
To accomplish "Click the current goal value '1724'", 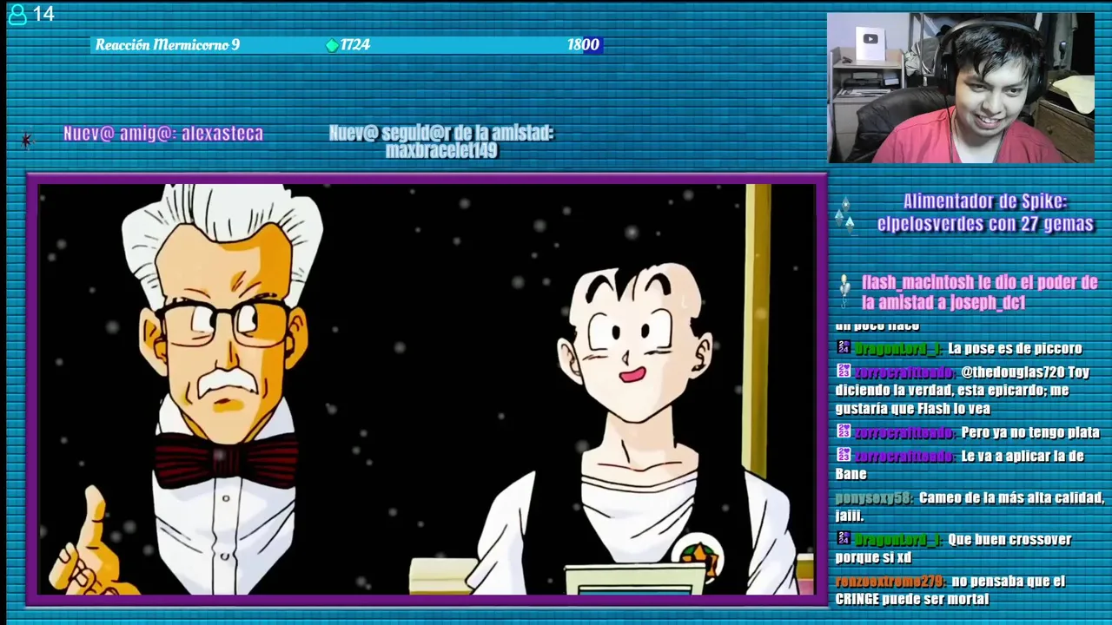I will point(355,45).
